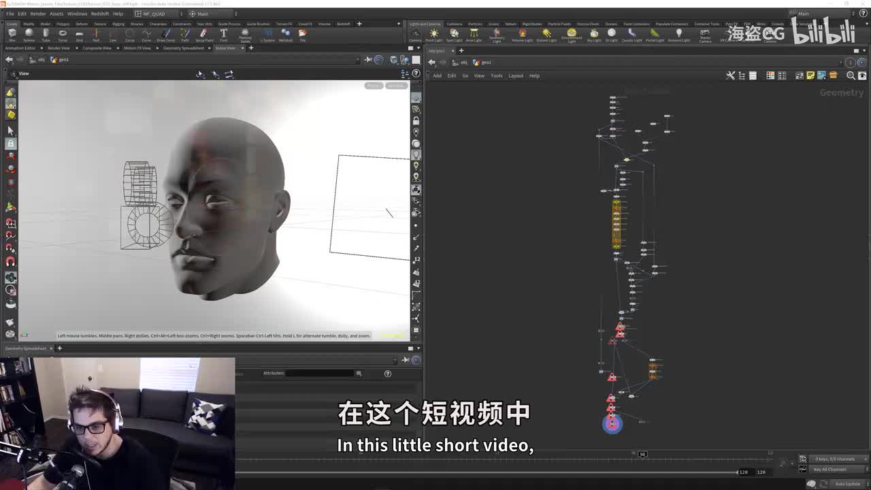Click the Attributes filter input field
Image resolution: width=871 pixels, height=490 pixels.
point(319,373)
